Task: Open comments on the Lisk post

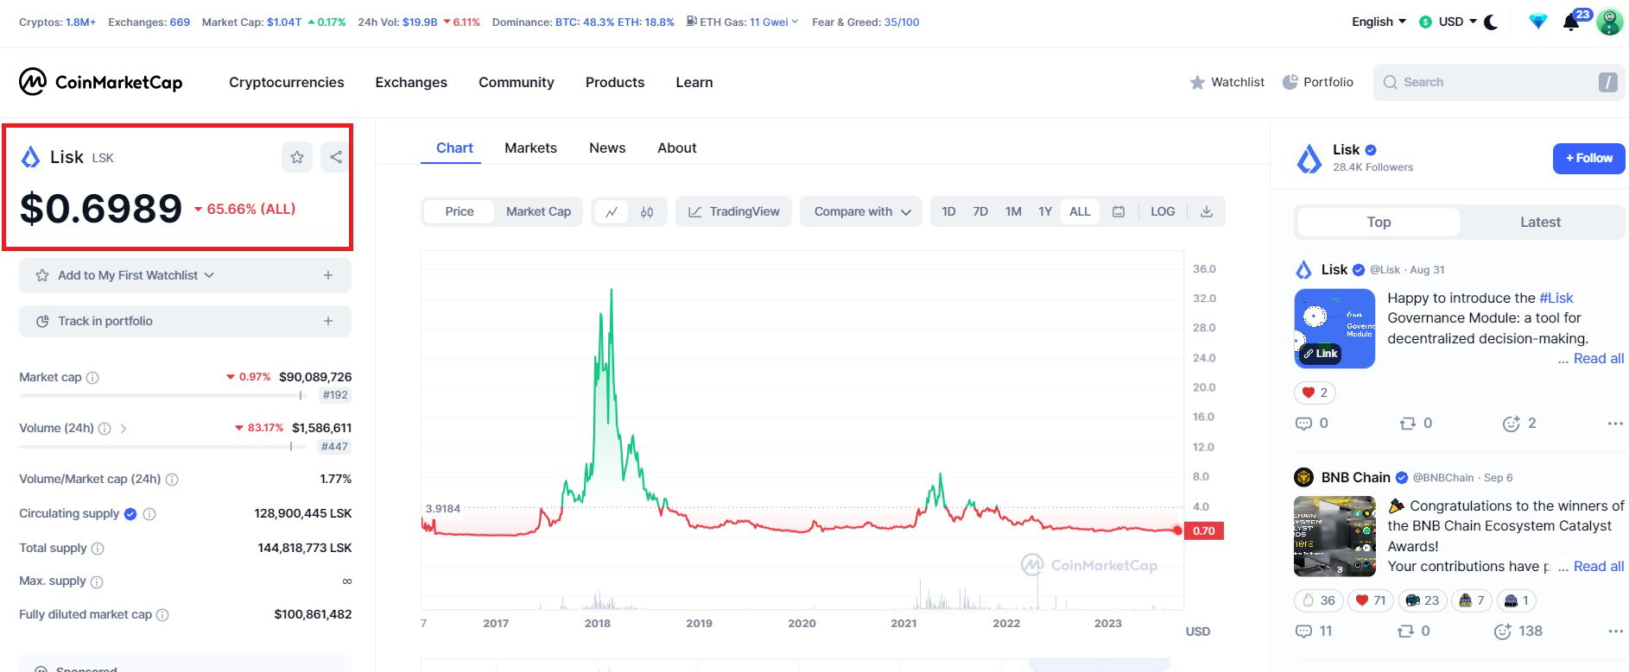Action: coord(1312,424)
